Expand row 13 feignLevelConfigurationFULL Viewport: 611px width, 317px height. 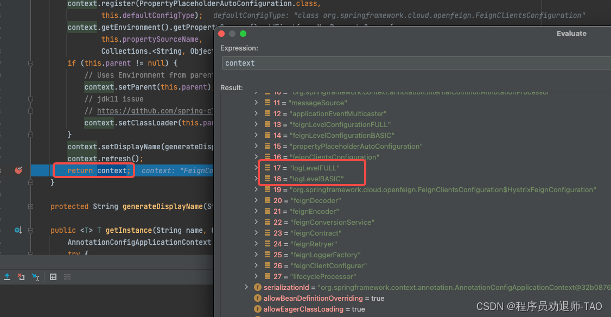coord(256,124)
